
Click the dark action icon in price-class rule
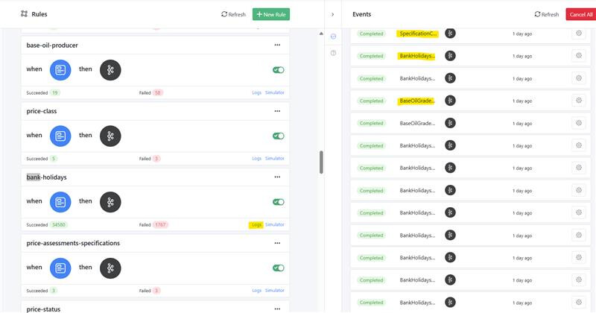(x=110, y=136)
